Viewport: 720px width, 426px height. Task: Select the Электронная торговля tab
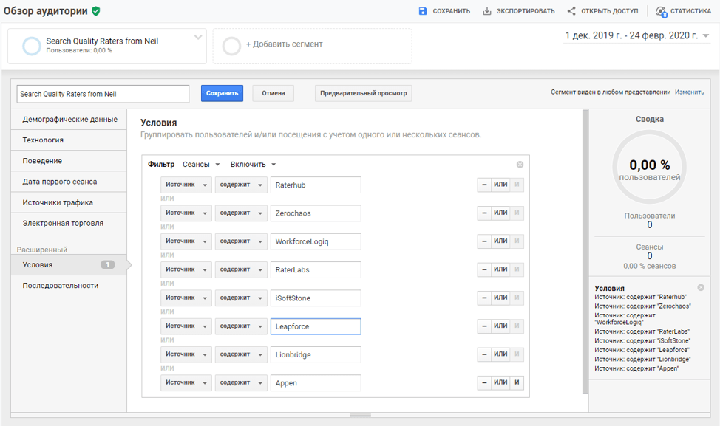pos(69,223)
